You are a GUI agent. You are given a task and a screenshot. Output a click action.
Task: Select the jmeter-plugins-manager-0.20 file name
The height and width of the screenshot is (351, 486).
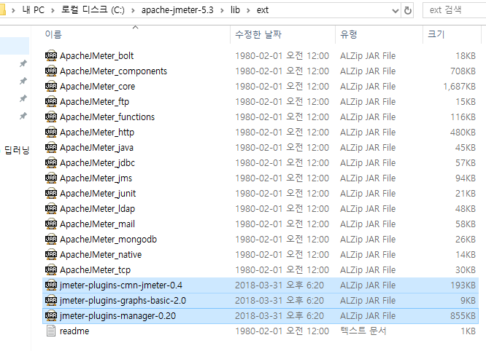[117, 316]
